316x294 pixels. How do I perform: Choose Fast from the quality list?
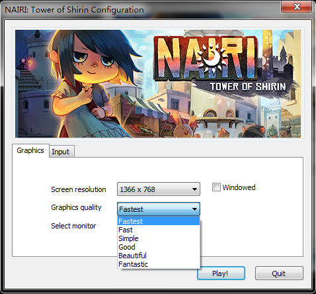[x=159, y=230]
